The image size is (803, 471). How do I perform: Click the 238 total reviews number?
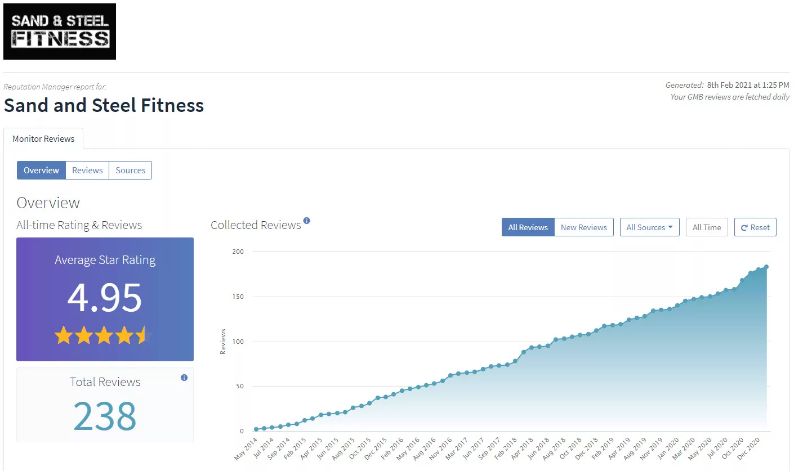[105, 416]
